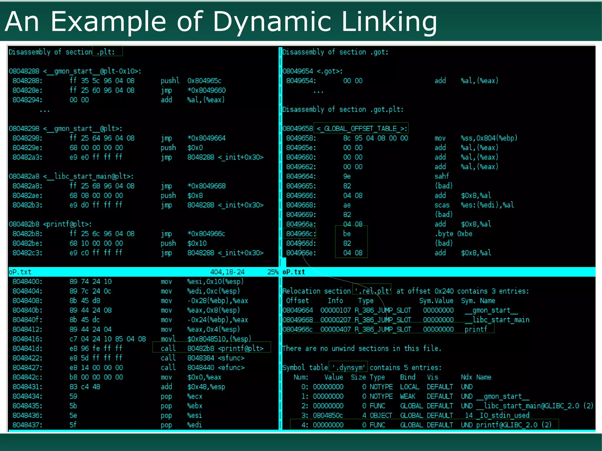This screenshot has height=451, width=602.
Task: Click the 'jmp *0x8049668' instruction
Action: coord(193,186)
